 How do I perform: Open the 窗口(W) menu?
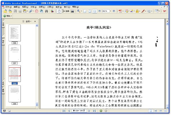click(x=67, y=7)
